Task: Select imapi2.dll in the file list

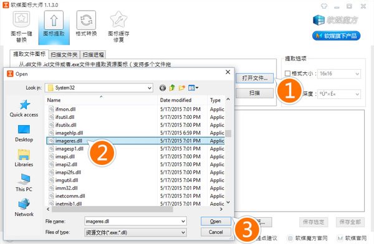Action: coord(135,164)
